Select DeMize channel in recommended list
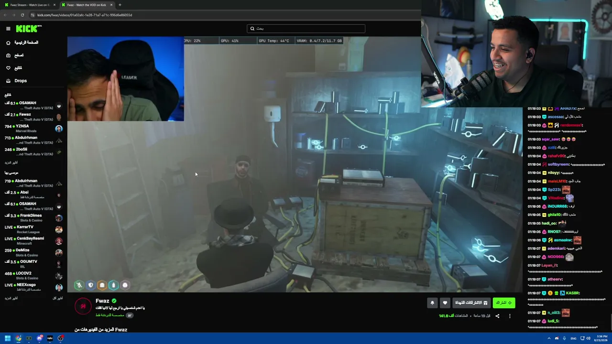The width and height of the screenshot is (612, 344). point(33,252)
